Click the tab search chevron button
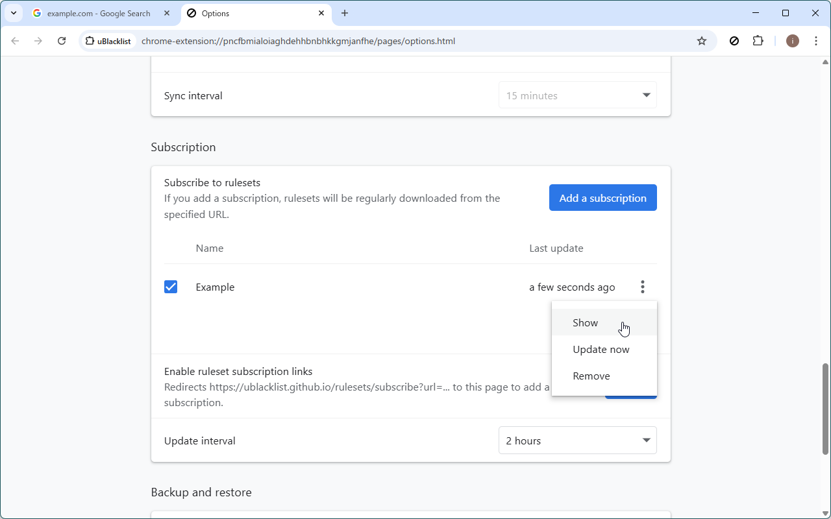831x519 pixels. [x=14, y=13]
